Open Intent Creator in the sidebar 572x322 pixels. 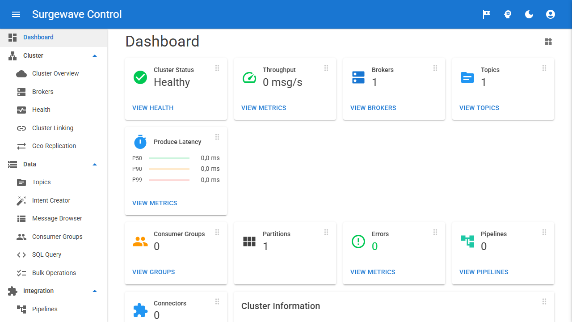(54, 200)
